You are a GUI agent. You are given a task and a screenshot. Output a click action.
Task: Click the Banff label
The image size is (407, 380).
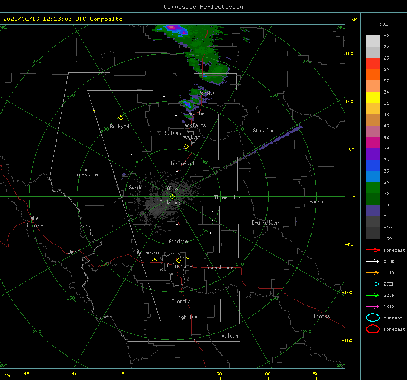[x=75, y=252]
